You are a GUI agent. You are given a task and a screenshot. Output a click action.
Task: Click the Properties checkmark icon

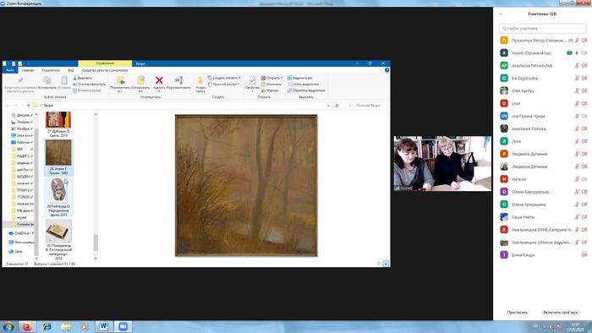click(252, 80)
